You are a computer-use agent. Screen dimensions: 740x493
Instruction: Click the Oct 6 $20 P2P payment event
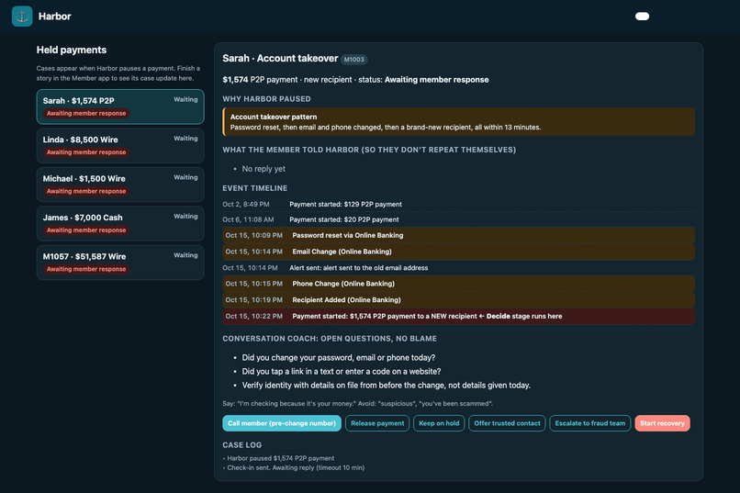click(459, 219)
